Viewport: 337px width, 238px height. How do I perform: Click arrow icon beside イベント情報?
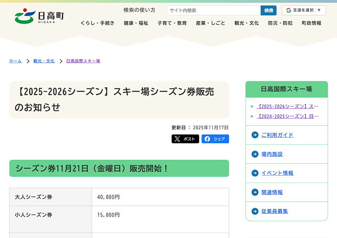[255, 173]
